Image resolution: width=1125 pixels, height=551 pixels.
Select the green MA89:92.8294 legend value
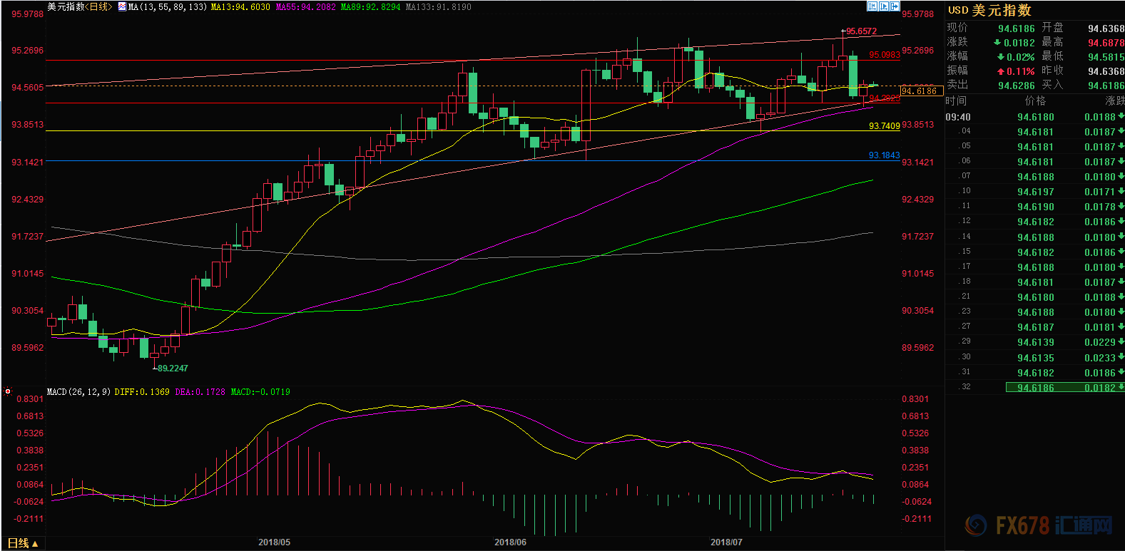click(370, 6)
